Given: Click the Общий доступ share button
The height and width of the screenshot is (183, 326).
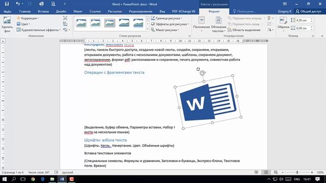Looking at the screenshot, I should (309, 11).
